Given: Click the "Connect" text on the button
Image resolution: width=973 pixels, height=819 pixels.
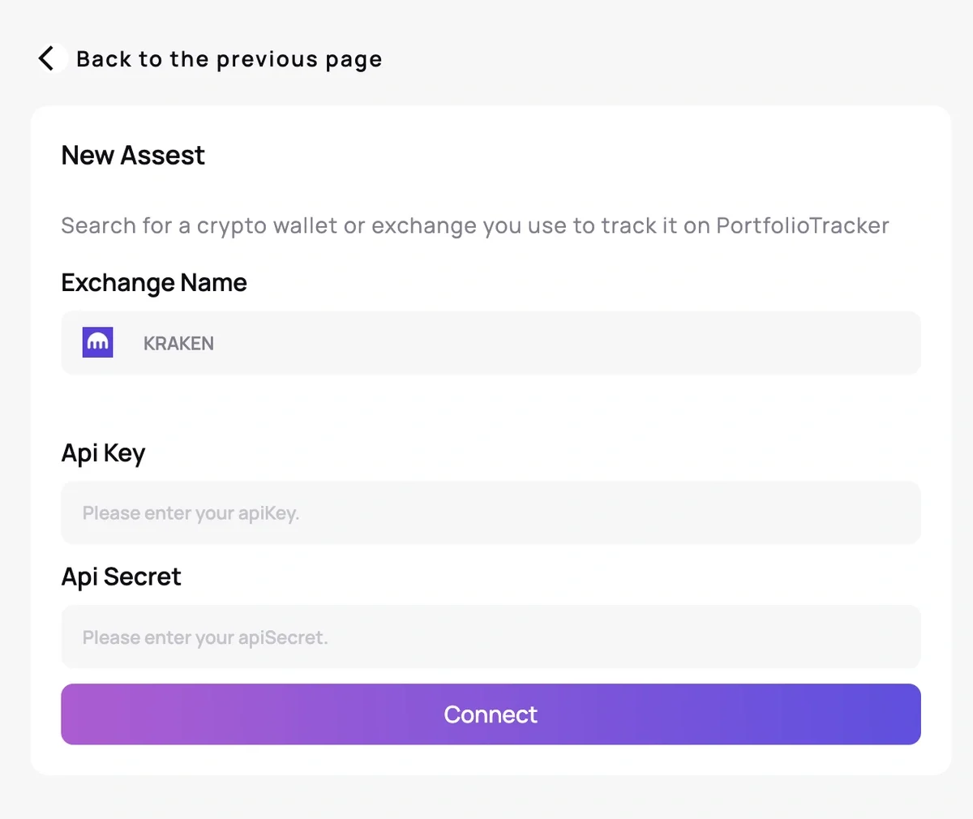Looking at the screenshot, I should 491,714.
